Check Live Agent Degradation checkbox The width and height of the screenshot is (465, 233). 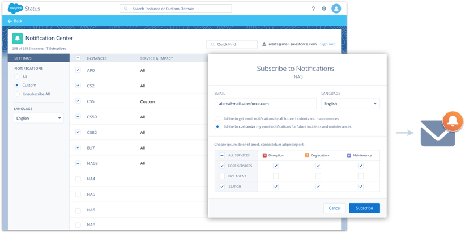point(318,176)
